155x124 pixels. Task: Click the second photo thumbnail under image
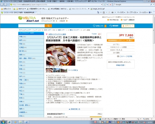click(x=56, y=70)
